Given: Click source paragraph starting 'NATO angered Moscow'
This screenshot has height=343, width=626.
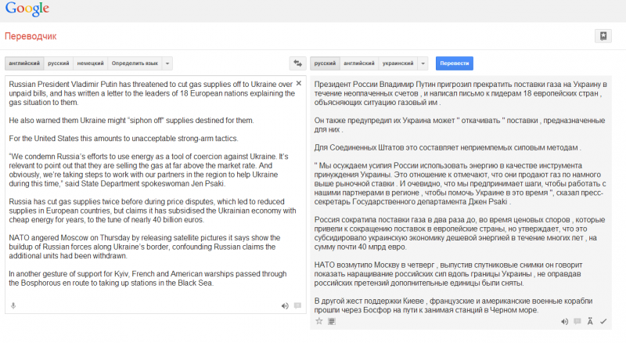Looking at the screenshot, I should [x=145, y=247].
